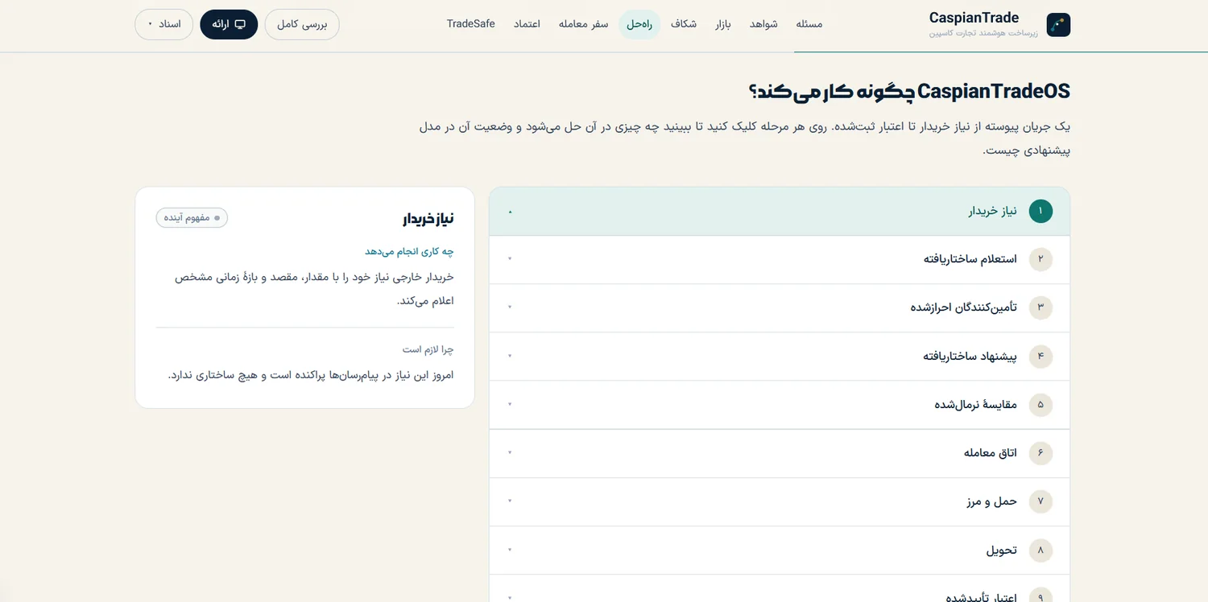Click the بررسی کامل button
The width and height of the screenshot is (1208, 602).
click(302, 24)
